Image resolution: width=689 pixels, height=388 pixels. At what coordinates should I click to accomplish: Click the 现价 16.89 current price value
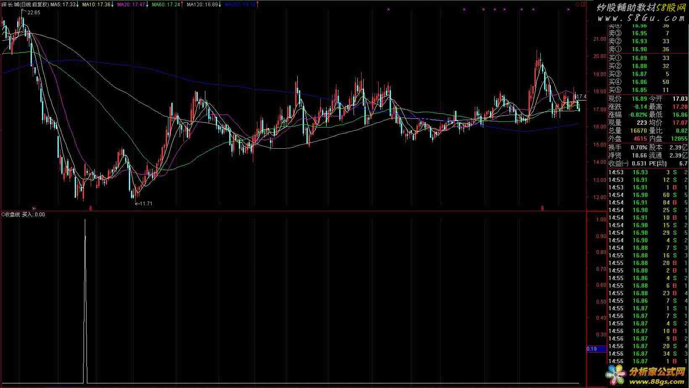click(639, 99)
